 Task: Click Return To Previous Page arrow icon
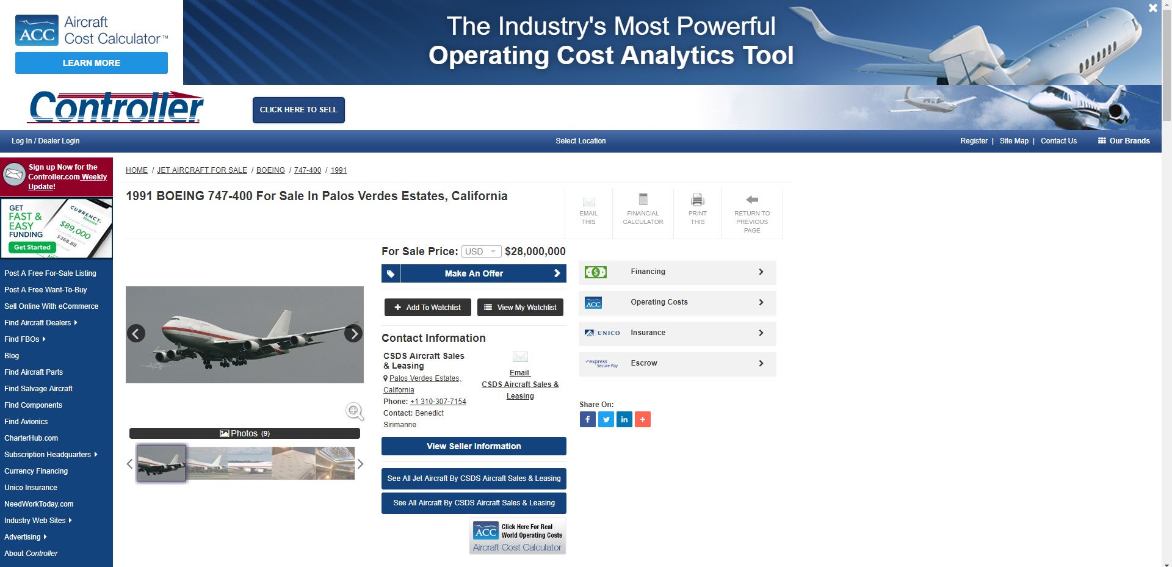(x=752, y=200)
